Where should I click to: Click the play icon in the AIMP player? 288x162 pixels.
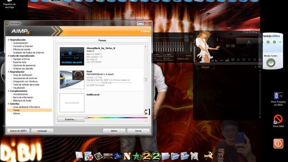click(x=244, y=60)
